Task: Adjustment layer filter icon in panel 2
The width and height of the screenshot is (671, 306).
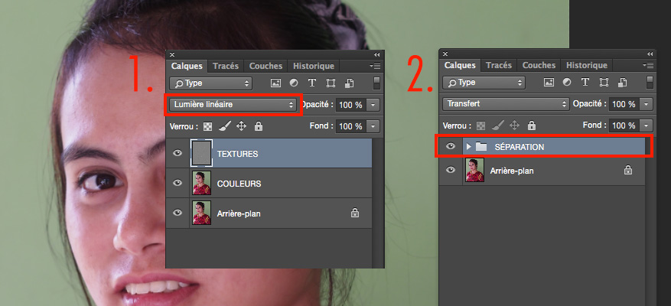Action: 567,82
